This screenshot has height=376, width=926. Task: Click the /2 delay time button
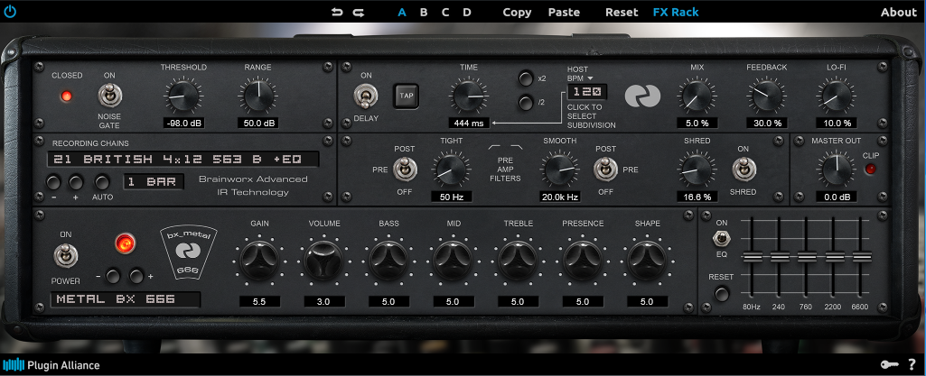(525, 103)
